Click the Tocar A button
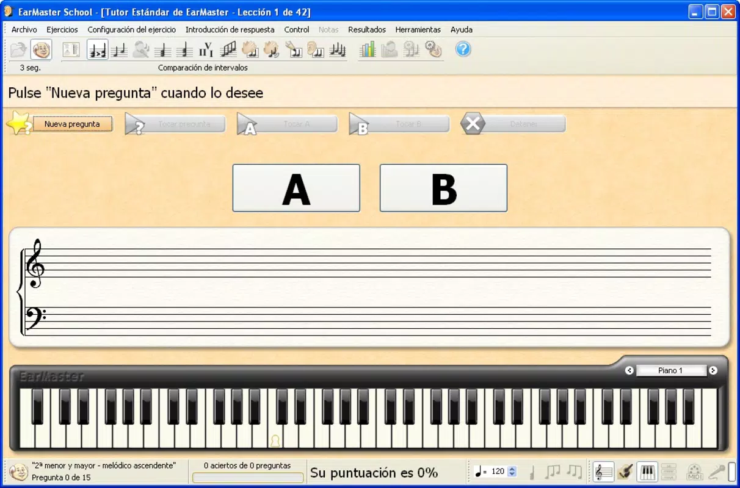Viewport: 740px width, 488px height. coord(287,124)
